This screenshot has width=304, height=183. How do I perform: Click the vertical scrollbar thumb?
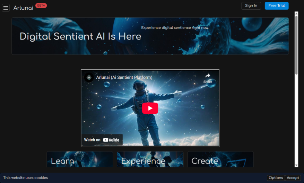tap(296, 45)
